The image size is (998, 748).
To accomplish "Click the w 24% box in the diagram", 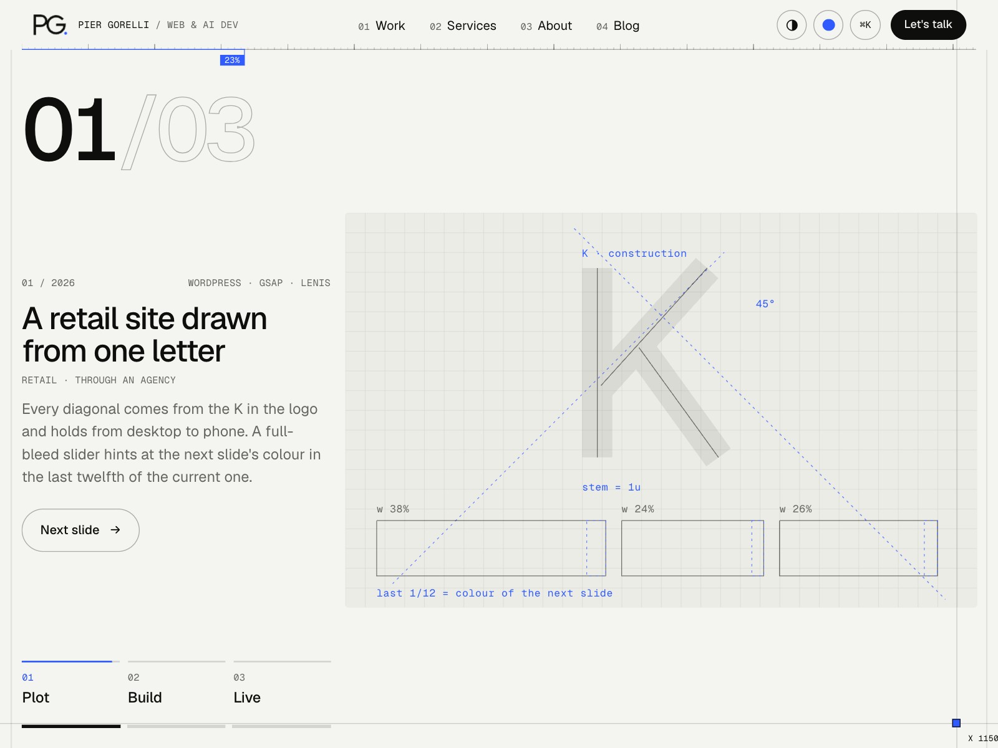I will point(692,548).
